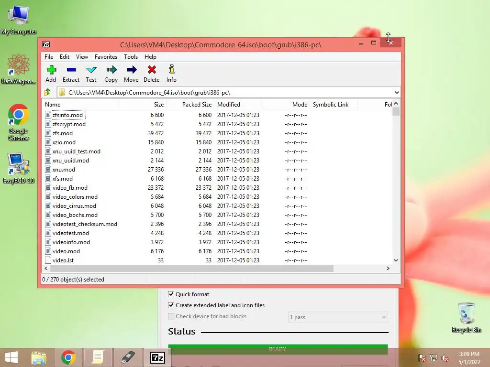Open File Explorer from taskbar
This screenshot has width=490, height=367.
tap(39, 357)
